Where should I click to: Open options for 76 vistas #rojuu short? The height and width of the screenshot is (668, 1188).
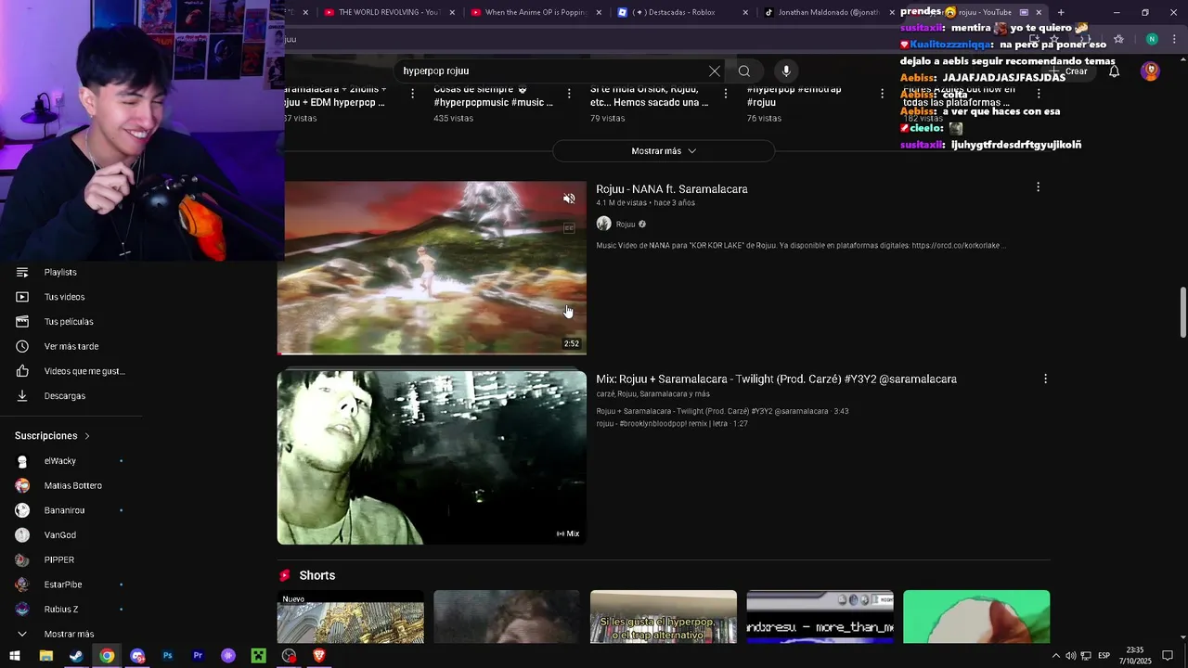point(882,94)
